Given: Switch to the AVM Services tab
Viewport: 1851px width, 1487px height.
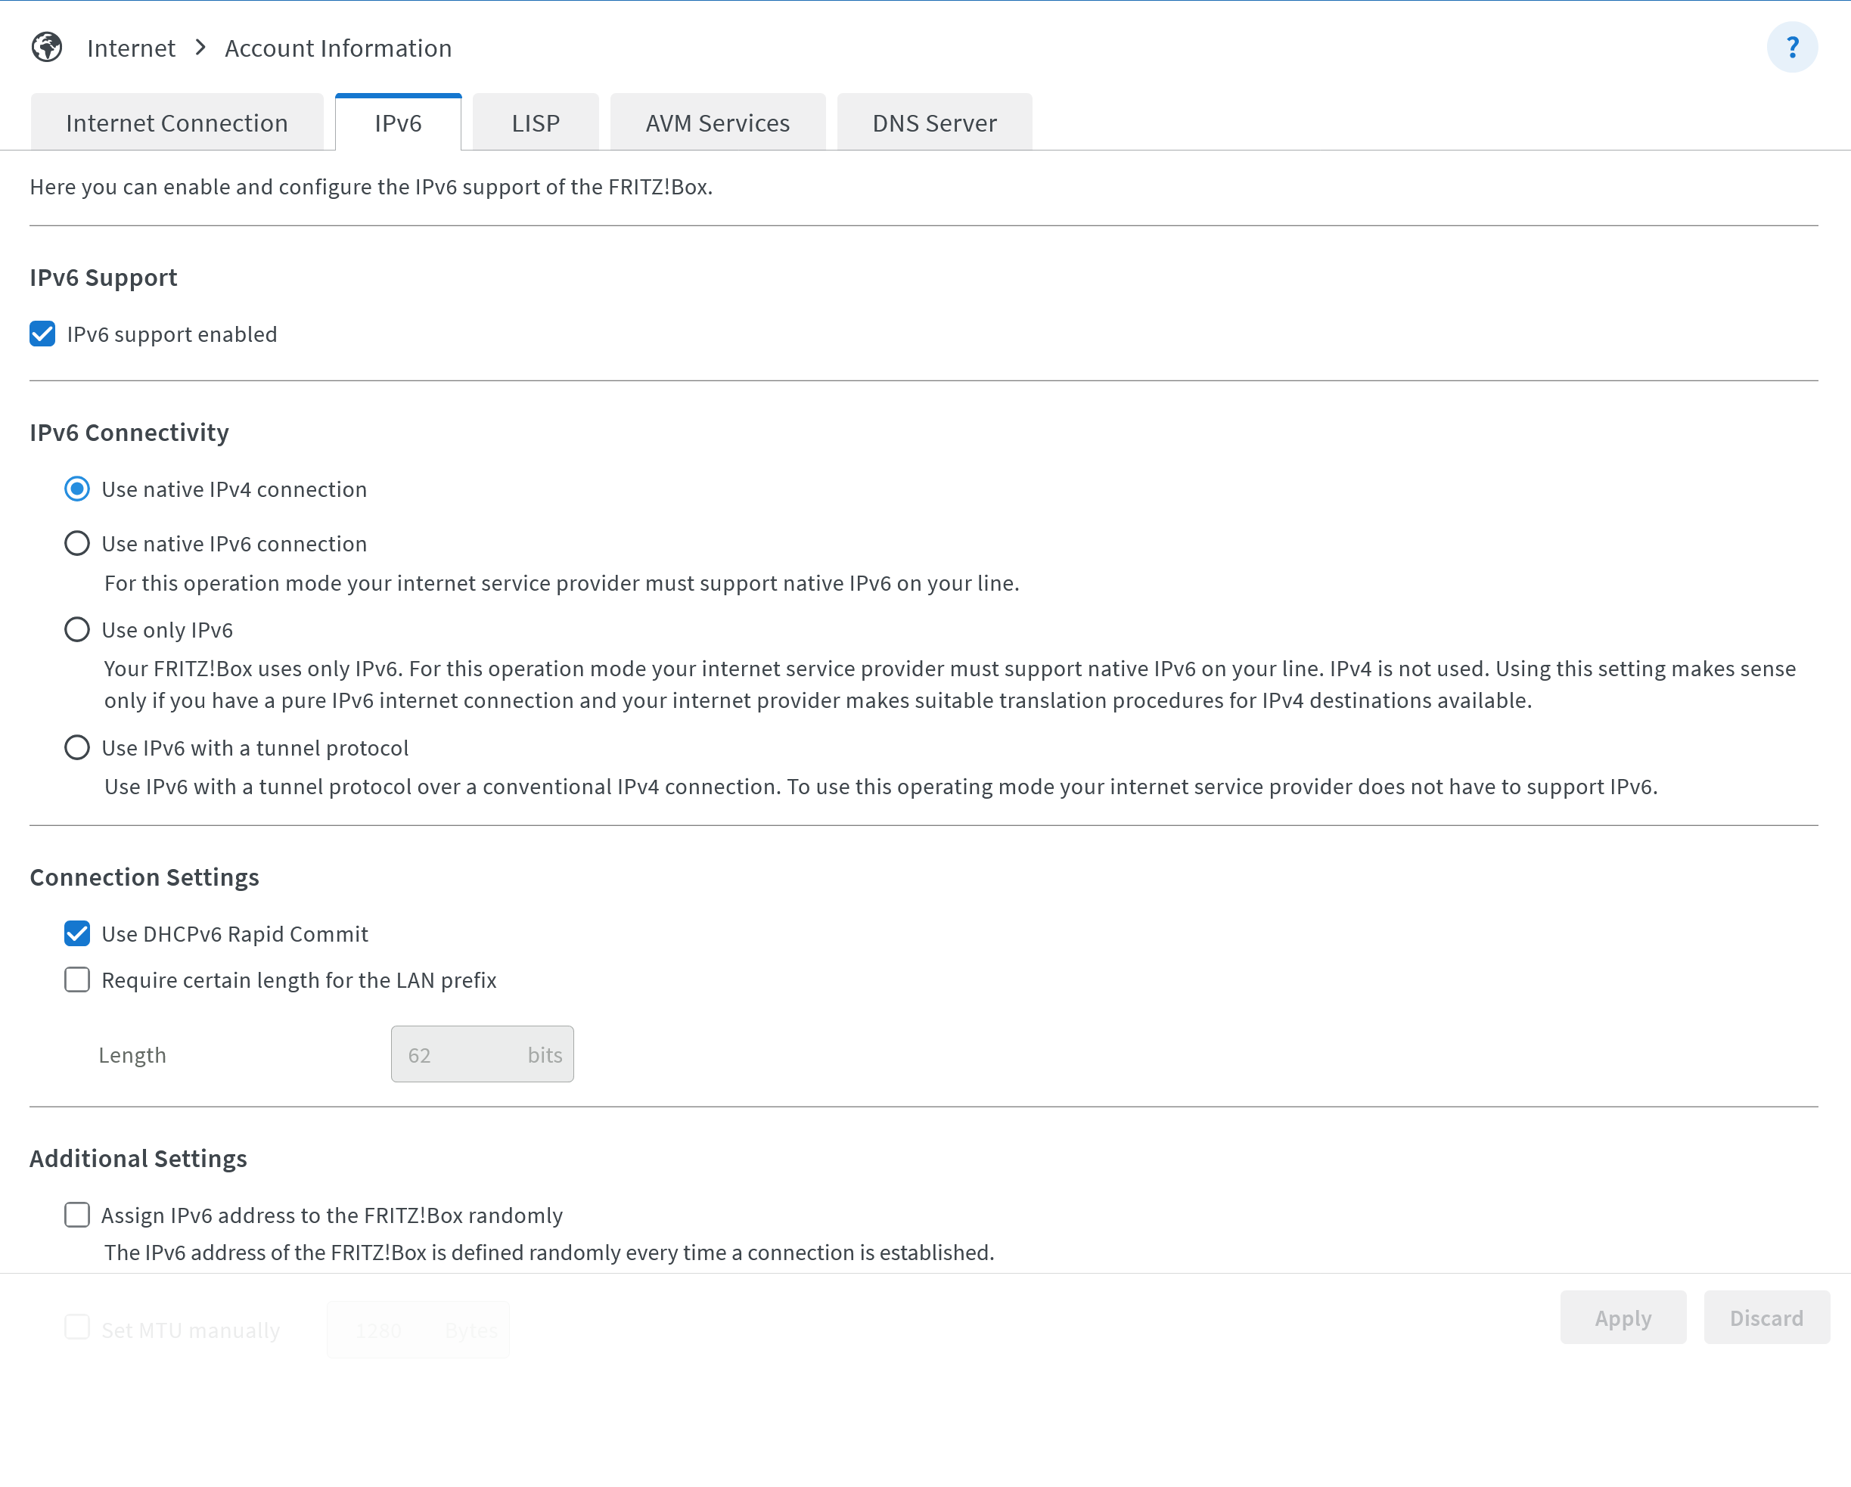Looking at the screenshot, I should point(717,123).
